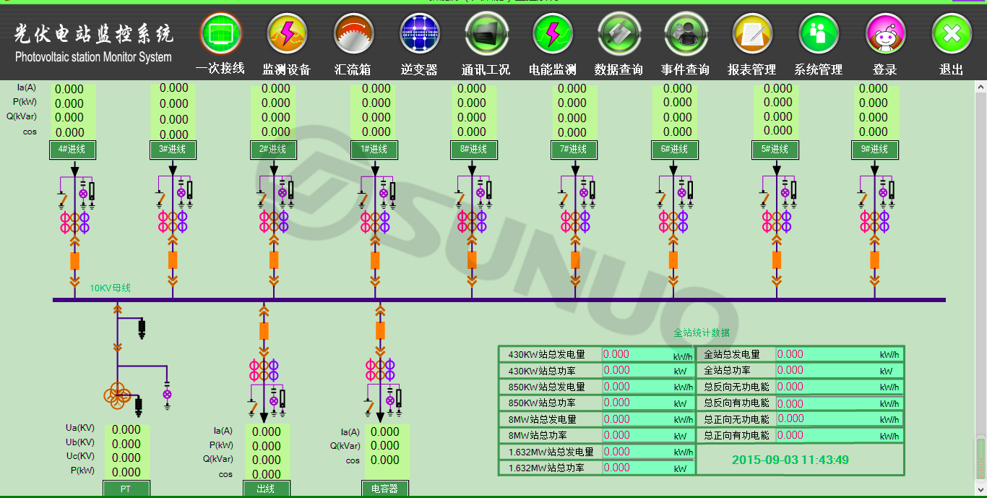Screen dimensions: 987x498
Task: Click the 电容器 capacitor button
Action: click(x=384, y=489)
